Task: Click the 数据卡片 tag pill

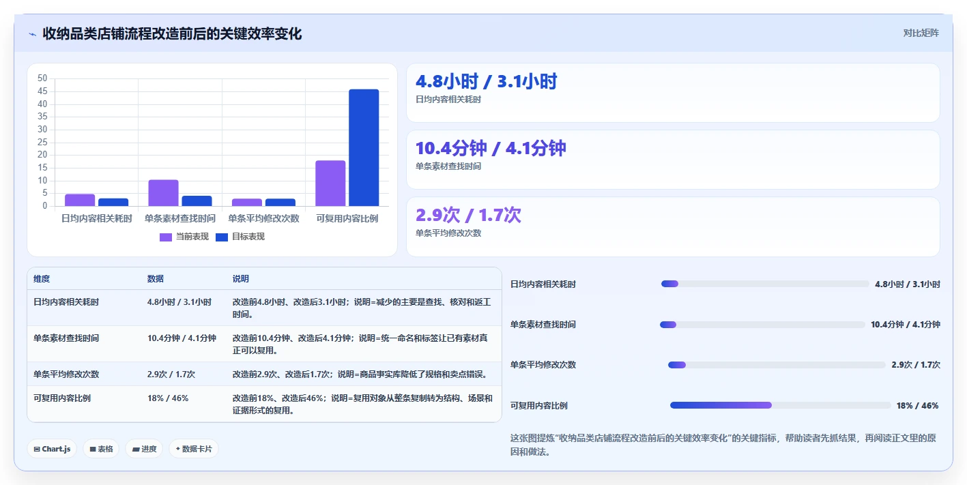Action: click(194, 449)
